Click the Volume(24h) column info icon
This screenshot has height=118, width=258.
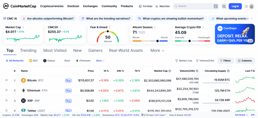point(197,71)
